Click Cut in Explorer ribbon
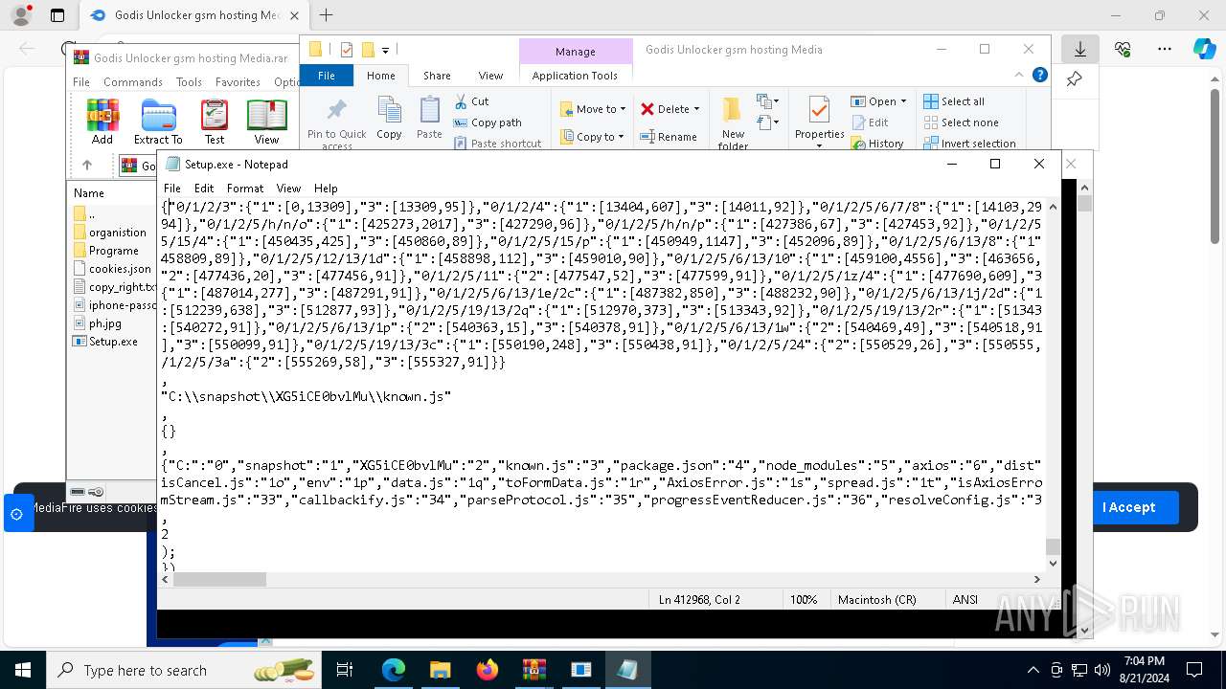This screenshot has width=1226, height=689. tap(471, 101)
